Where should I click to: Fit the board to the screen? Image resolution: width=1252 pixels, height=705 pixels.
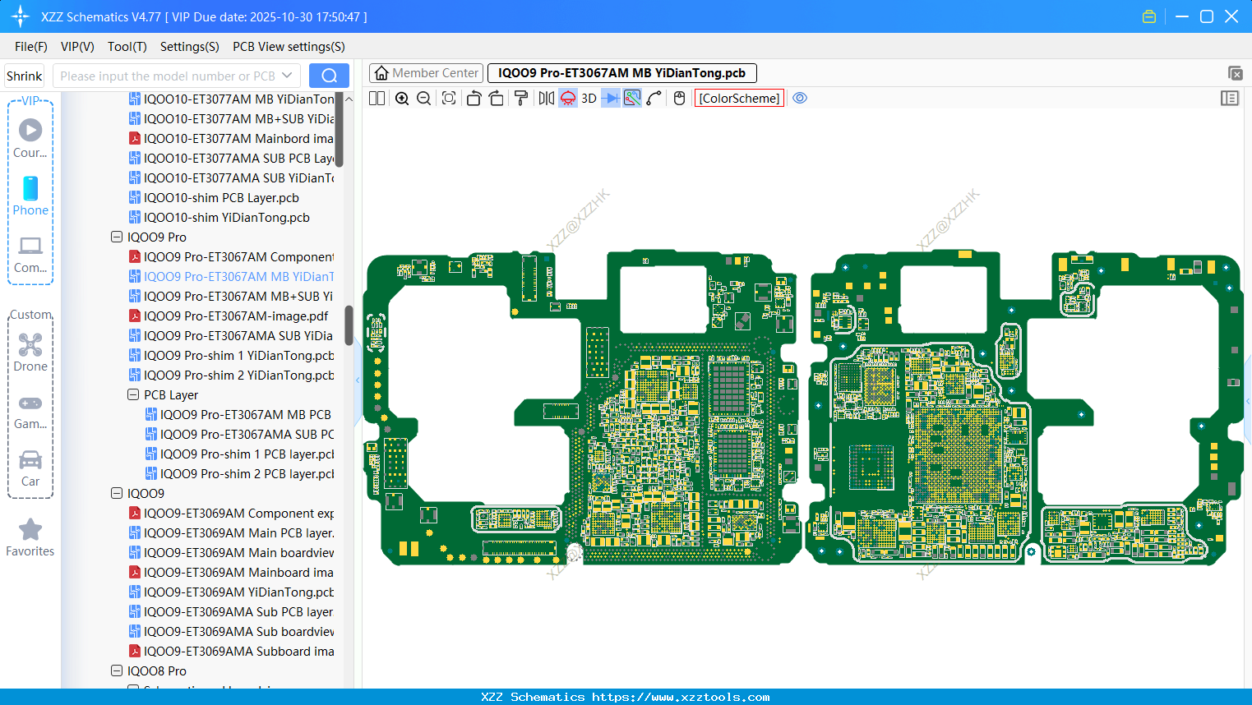click(x=449, y=99)
